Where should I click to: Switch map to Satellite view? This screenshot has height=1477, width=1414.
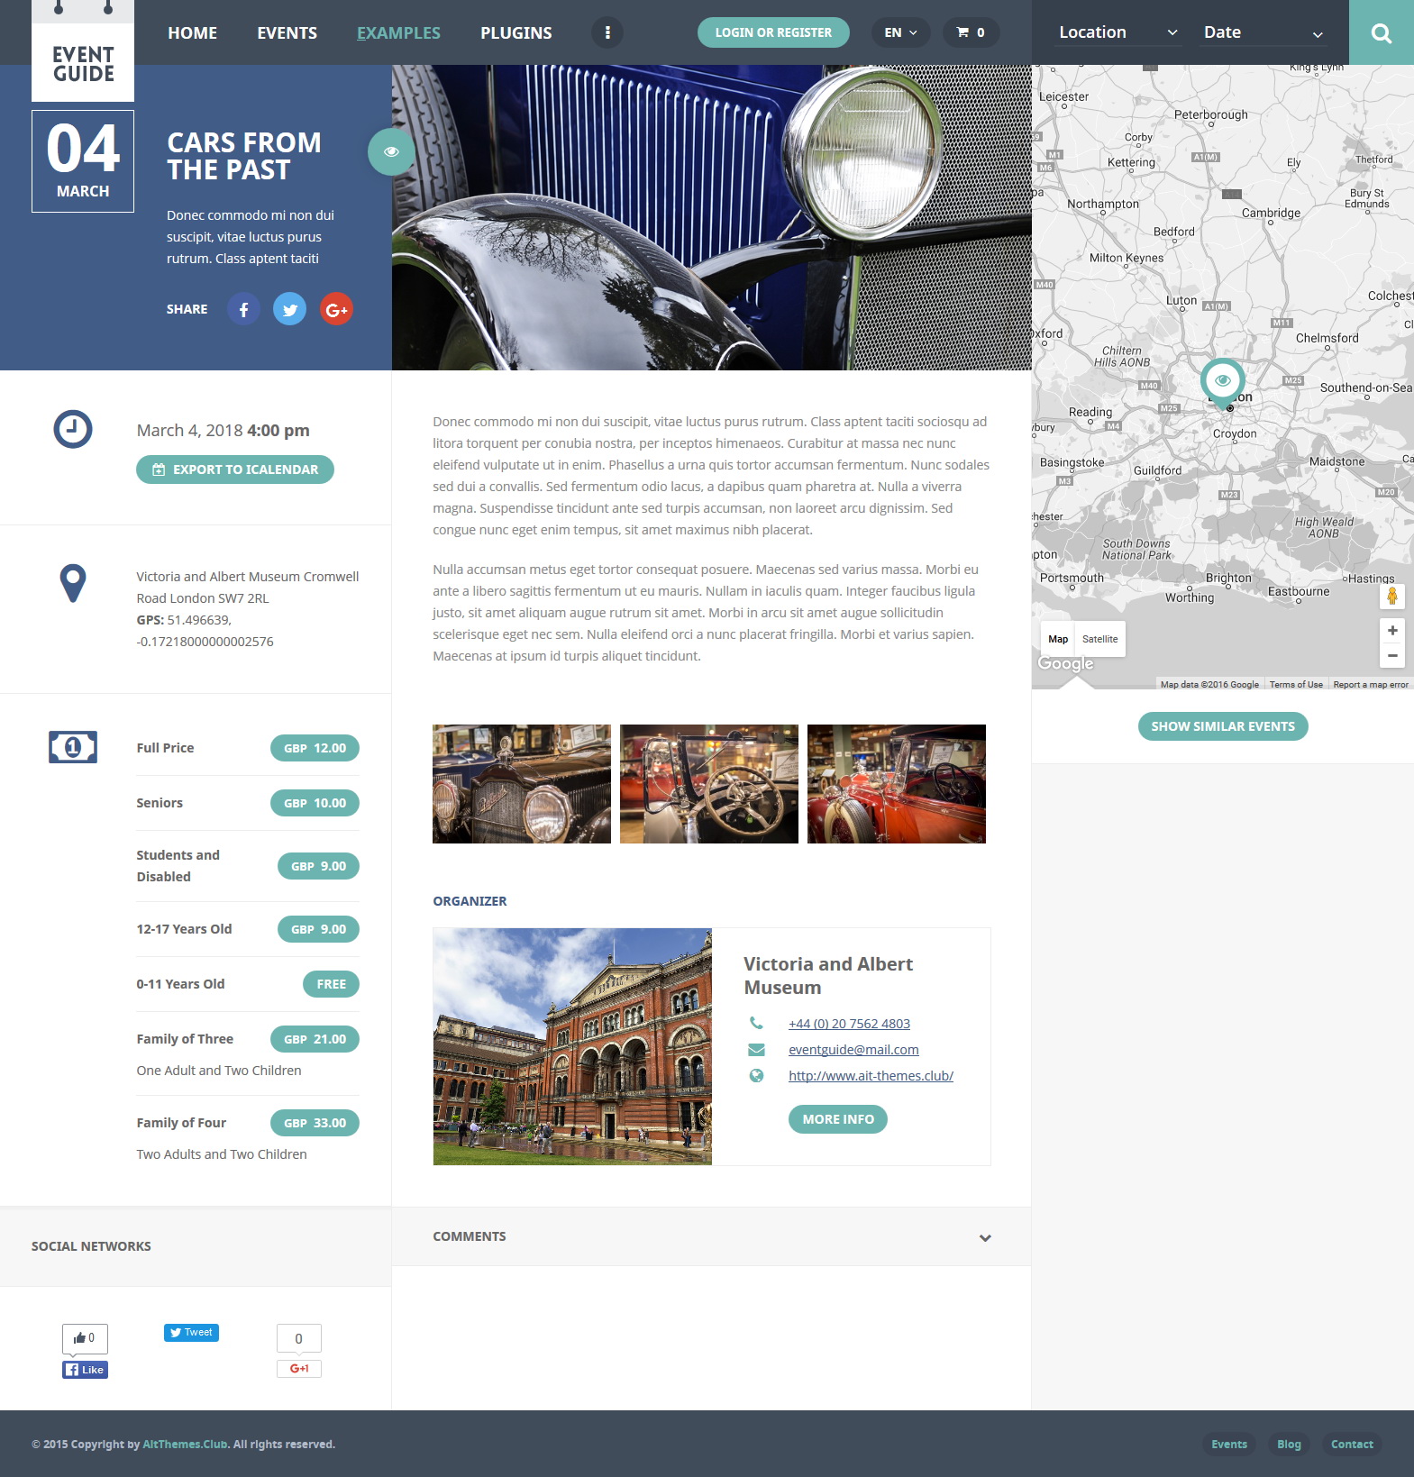tap(1099, 639)
